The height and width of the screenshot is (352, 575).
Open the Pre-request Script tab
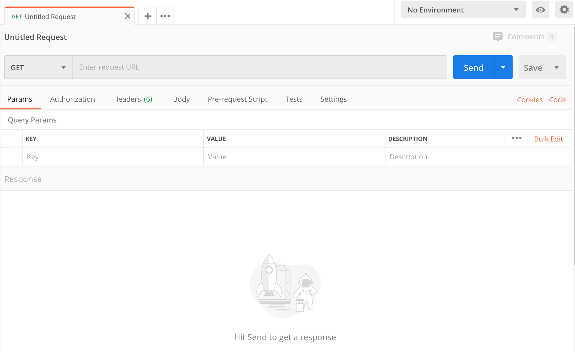pyautogui.click(x=238, y=99)
